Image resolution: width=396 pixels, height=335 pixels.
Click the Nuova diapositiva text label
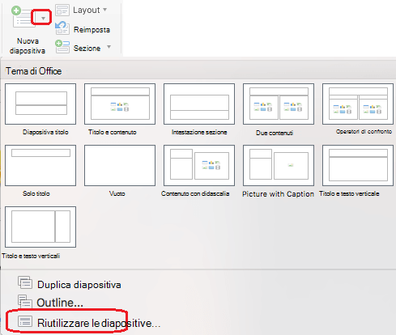28,46
